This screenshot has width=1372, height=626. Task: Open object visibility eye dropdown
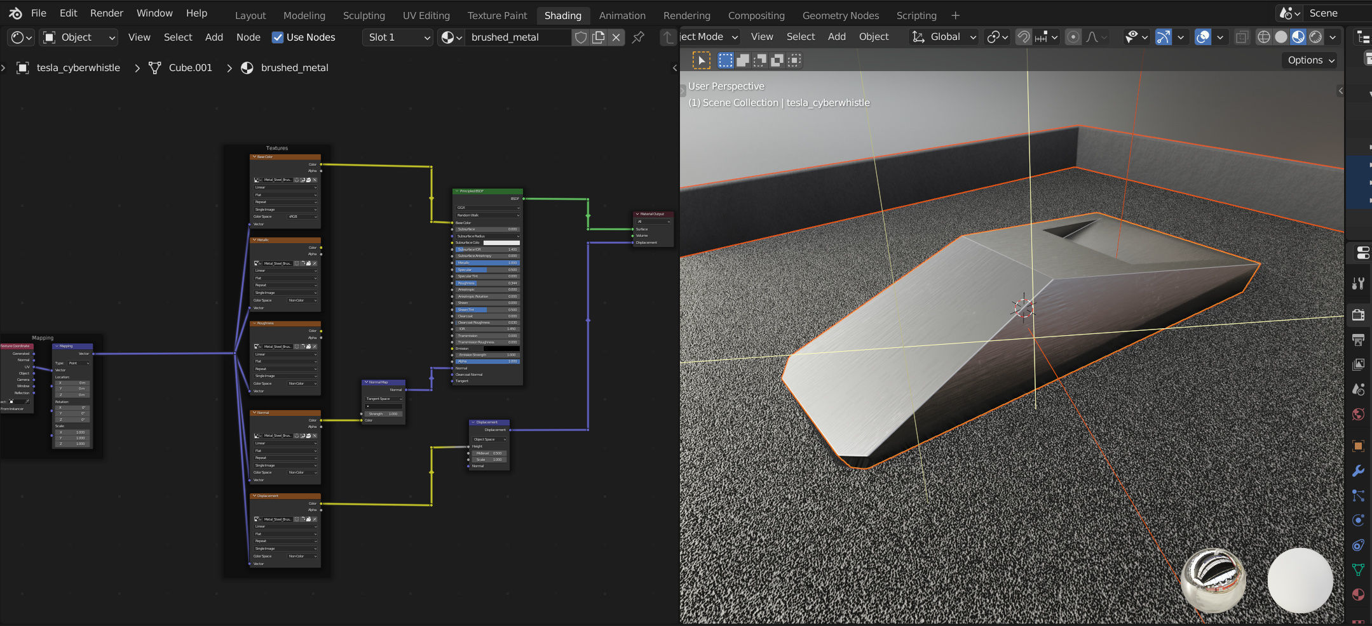click(x=1136, y=37)
